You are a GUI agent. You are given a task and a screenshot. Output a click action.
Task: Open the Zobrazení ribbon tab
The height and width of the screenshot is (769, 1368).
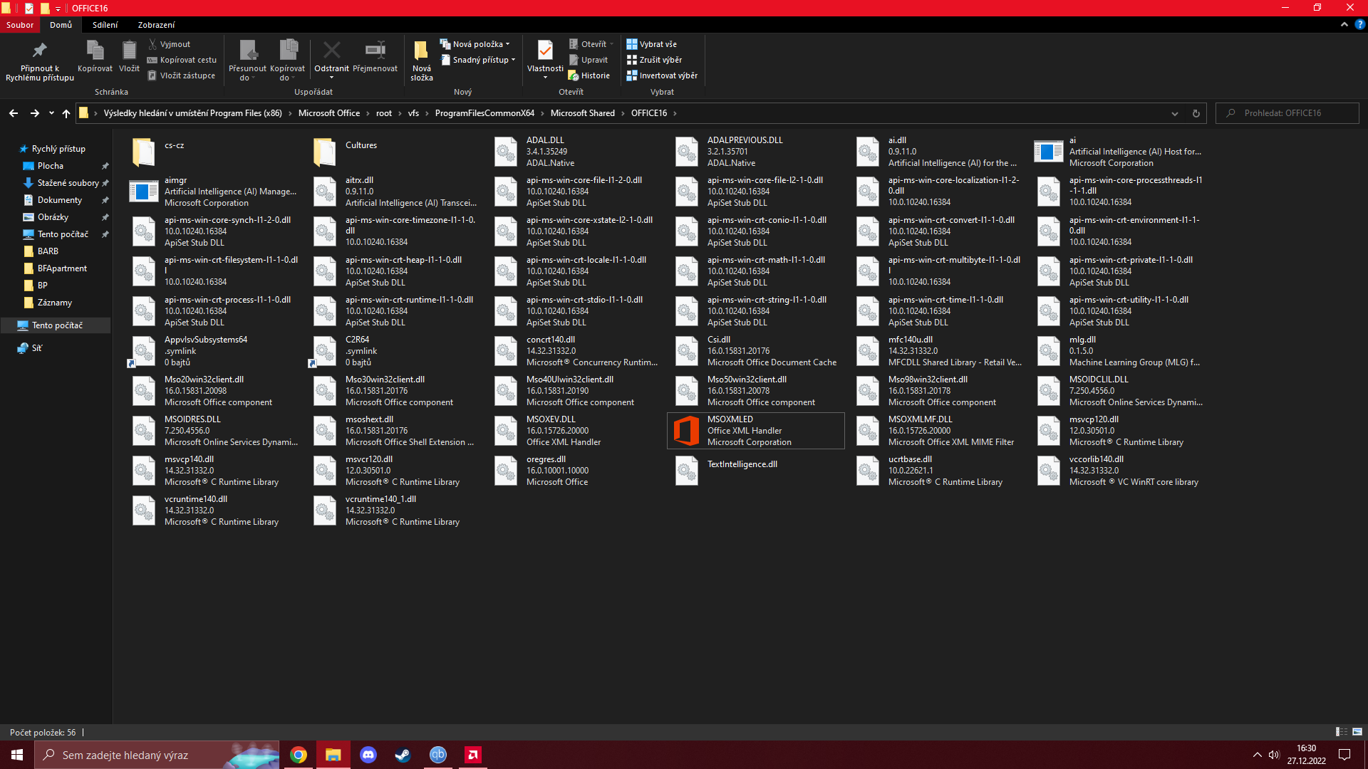(156, 25)
